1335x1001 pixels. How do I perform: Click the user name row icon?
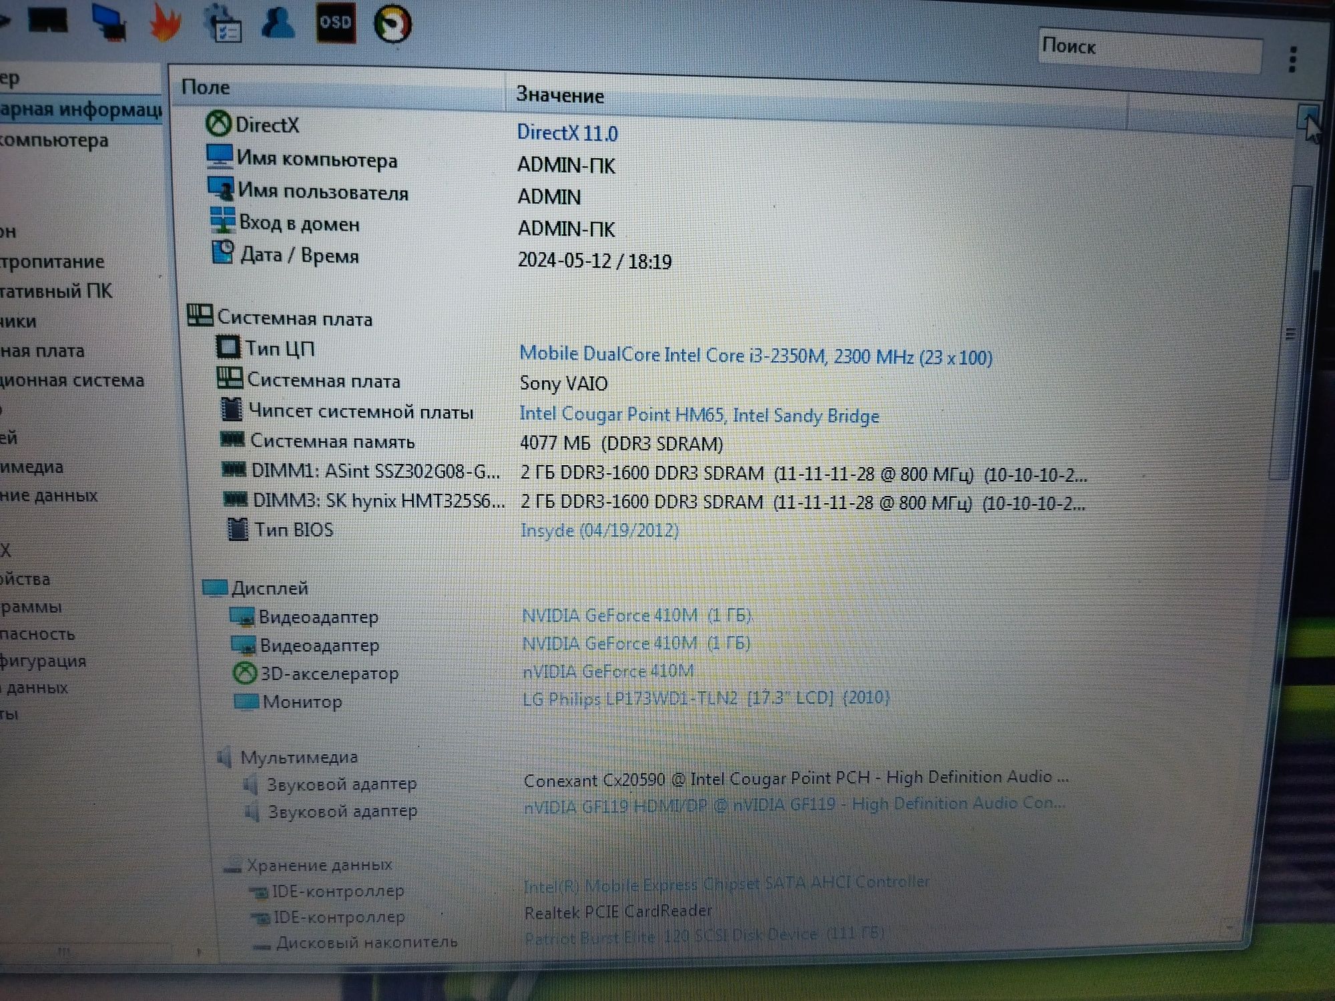[x=220, y=188]
